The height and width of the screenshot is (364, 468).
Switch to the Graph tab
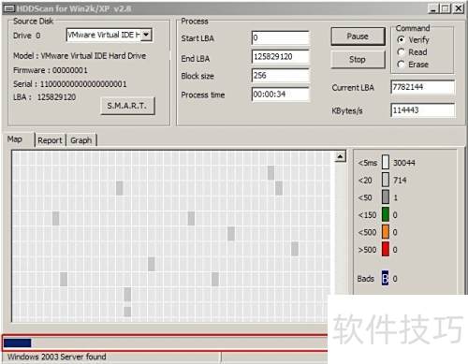click(81, 140)
